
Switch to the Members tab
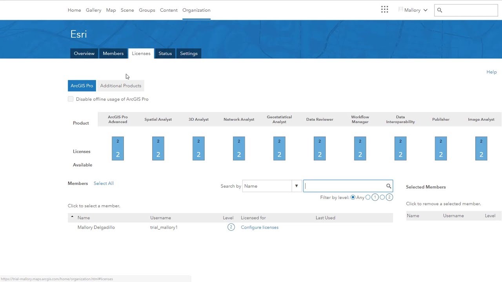pos(113,53)
